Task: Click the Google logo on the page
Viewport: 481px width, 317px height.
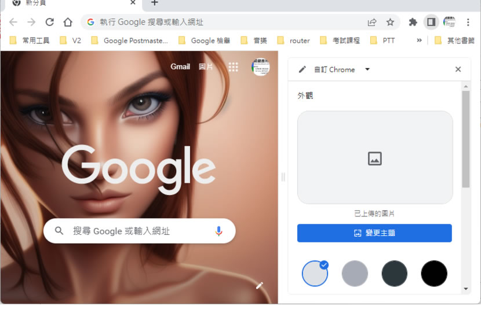Action: click(x=139, y=169)
